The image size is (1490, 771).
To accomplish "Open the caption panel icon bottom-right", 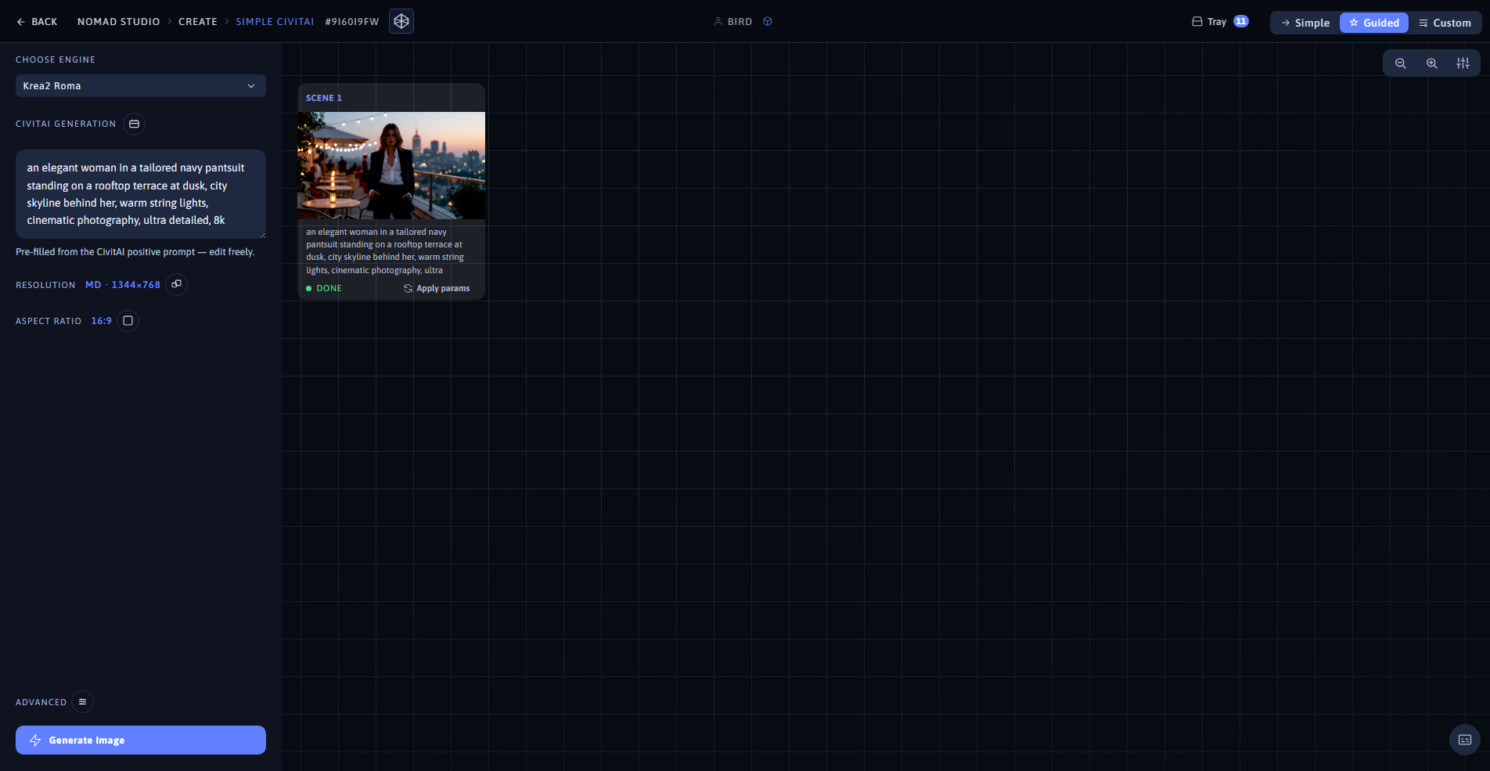I will 1465,740.
